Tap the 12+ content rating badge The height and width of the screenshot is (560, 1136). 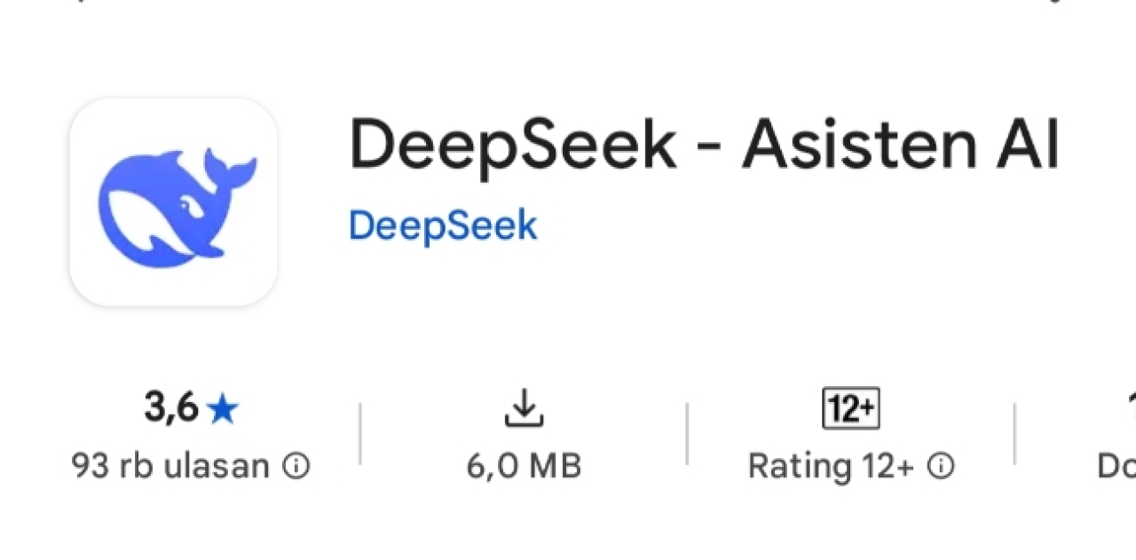[x=850, y=409]
